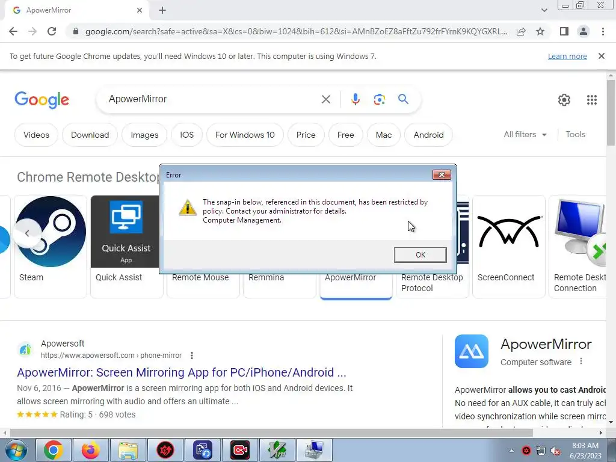The height and width of the screenshot is (462, 616).
Task: Search by image with Google Lens
Action: pos(379,99)
